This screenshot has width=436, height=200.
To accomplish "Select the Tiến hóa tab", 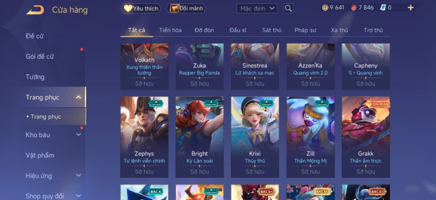I will [x=170, y=30].
